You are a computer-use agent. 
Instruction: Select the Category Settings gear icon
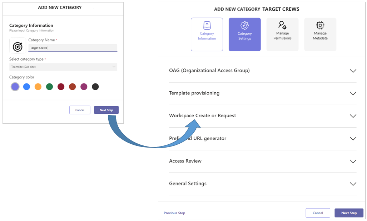(244, 25)
